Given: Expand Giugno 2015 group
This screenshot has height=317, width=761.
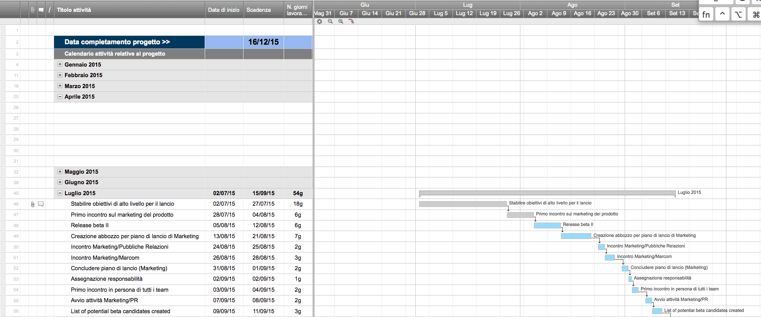Looking at the screenshot, I should coord(60,182).
